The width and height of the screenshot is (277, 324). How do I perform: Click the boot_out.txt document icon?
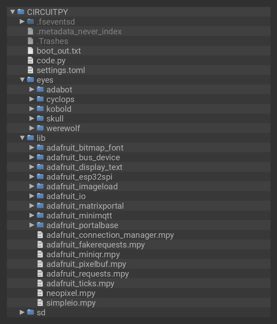[30, 51]
